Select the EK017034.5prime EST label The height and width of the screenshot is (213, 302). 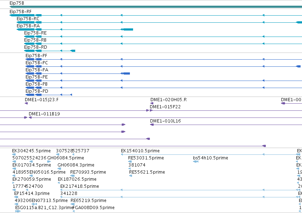[32, 165]
